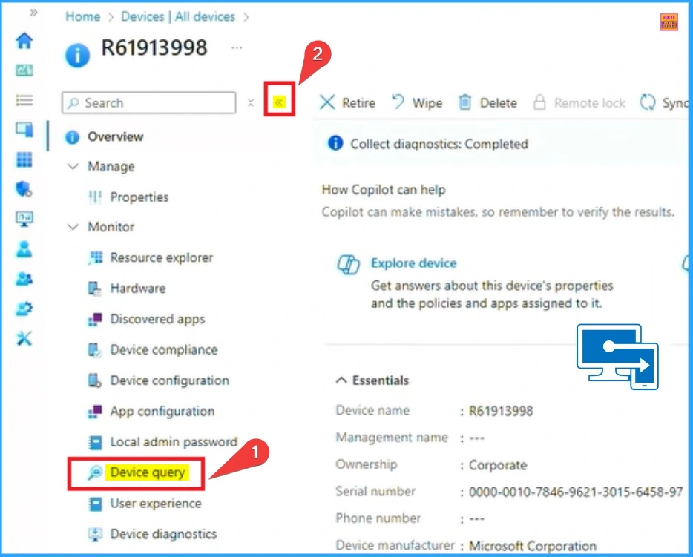Open Resource explorer menu item
The height and width of the screenshot is (557, 693).
161,257
